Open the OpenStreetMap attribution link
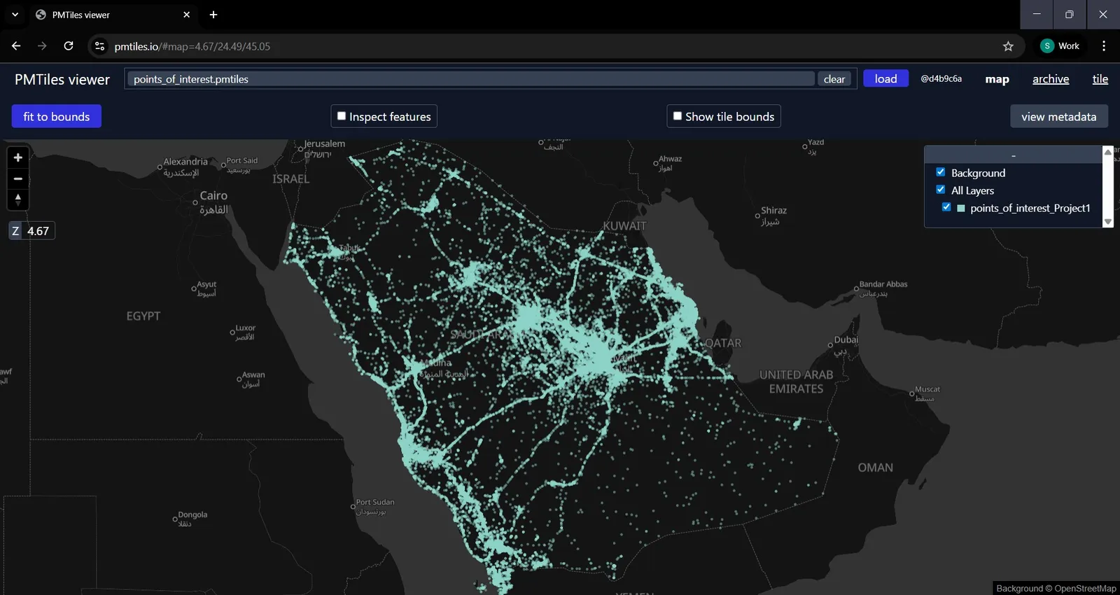1120x595 pixels. coord(1085,588)
